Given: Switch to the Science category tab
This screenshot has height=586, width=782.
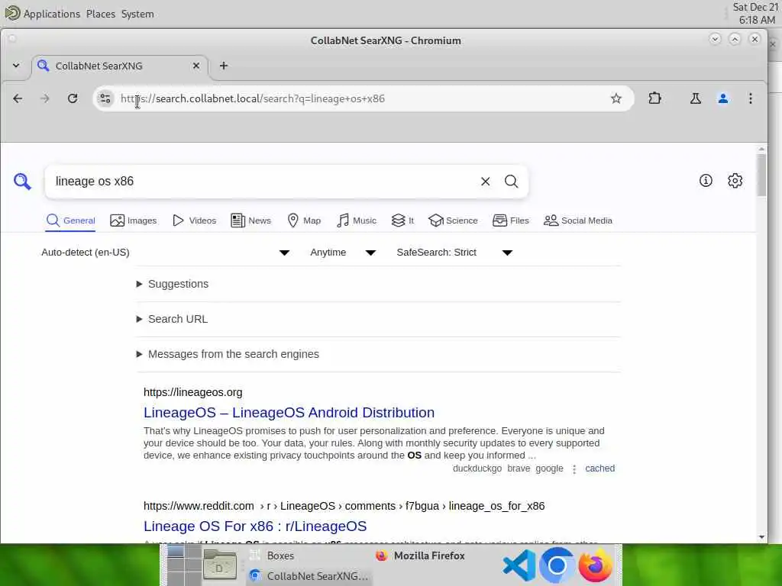Looking at the screenshot, I should [x=453, y=221].
